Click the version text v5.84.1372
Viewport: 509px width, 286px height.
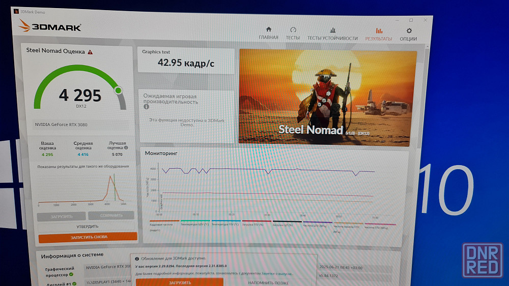(x=328, y=276)
